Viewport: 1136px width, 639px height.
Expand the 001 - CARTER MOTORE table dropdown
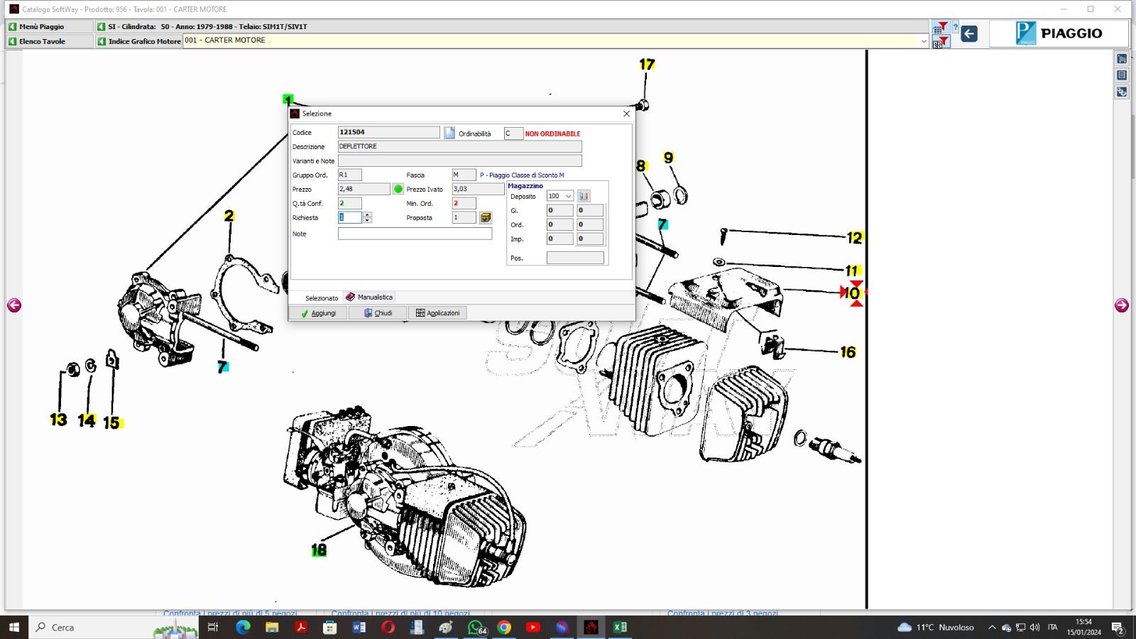coord(924,41)
